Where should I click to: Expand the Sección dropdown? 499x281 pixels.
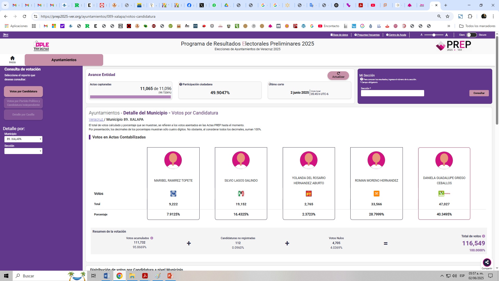[x=23, y=151]
